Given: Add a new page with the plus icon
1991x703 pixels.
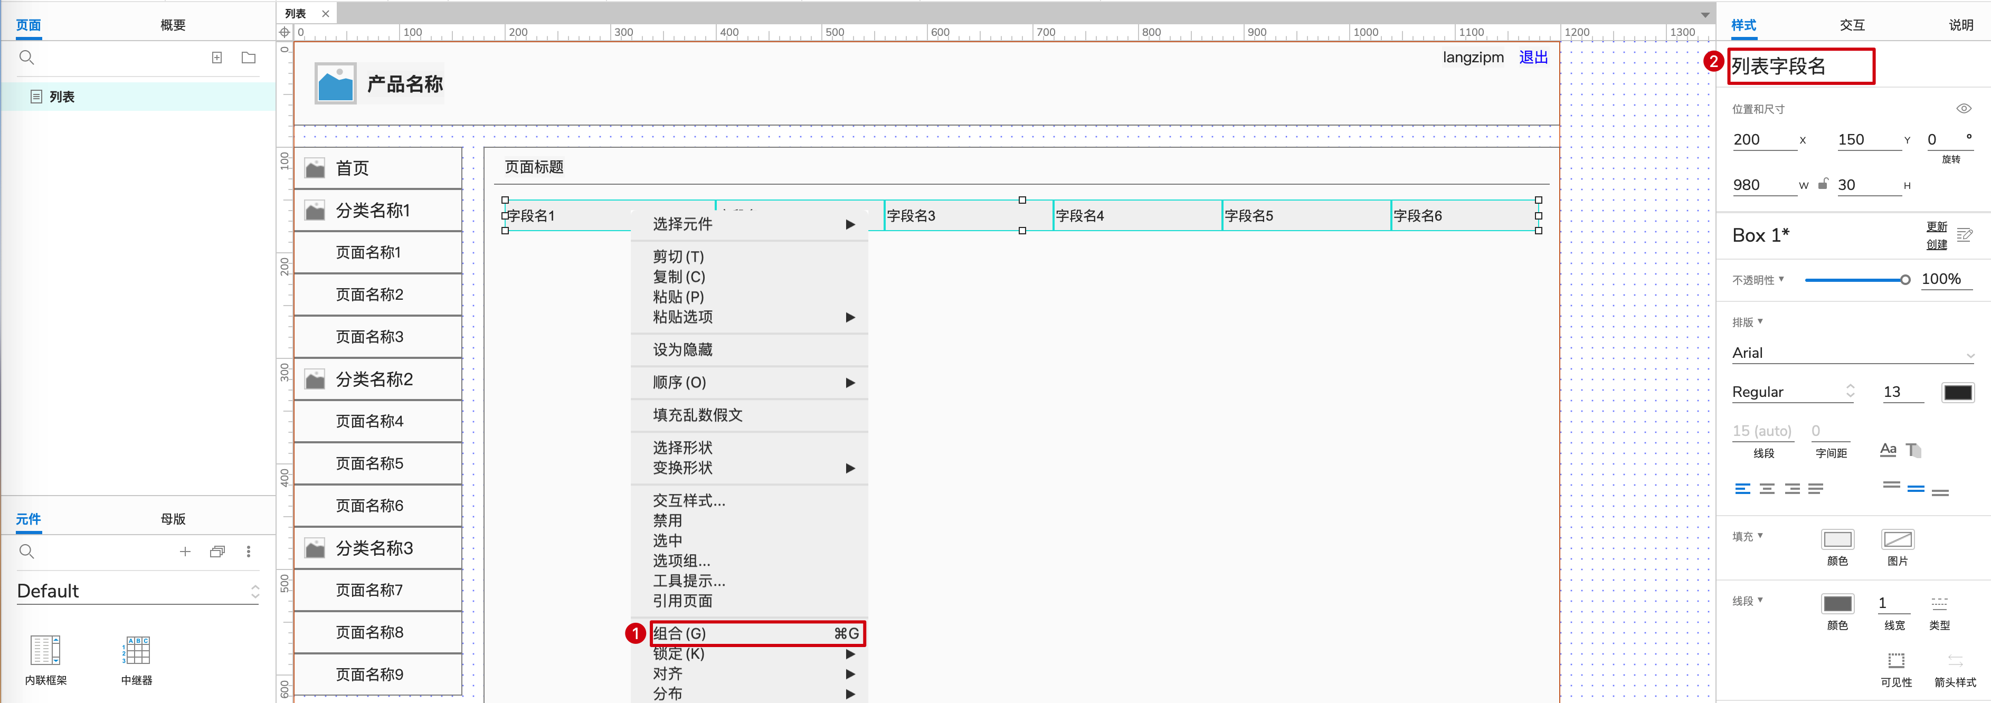Looking at the screenshot, I should click(217, 57).
